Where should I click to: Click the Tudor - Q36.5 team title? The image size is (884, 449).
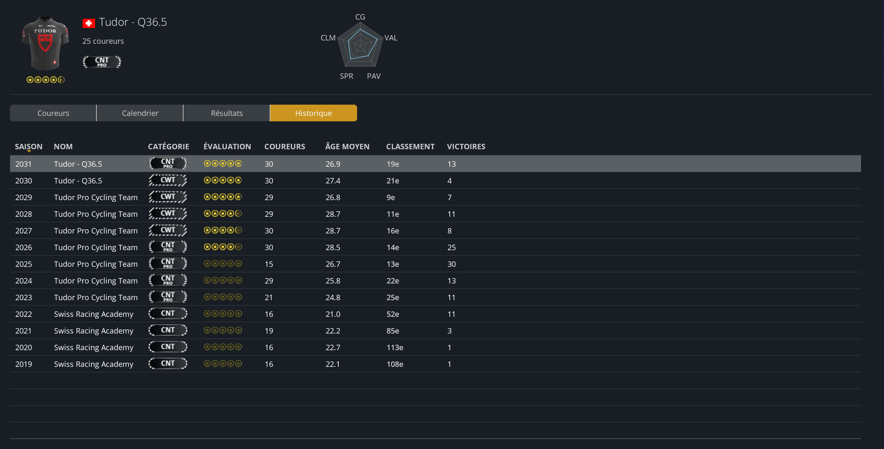tap(133, 22)
